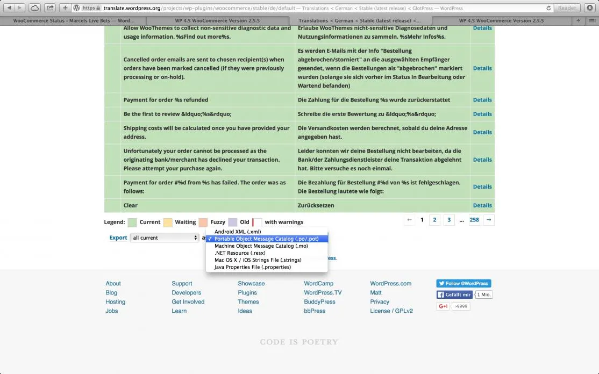This screenshot has height=374, width=599.
Task: Click the Export link
Action: click(118, 238)
